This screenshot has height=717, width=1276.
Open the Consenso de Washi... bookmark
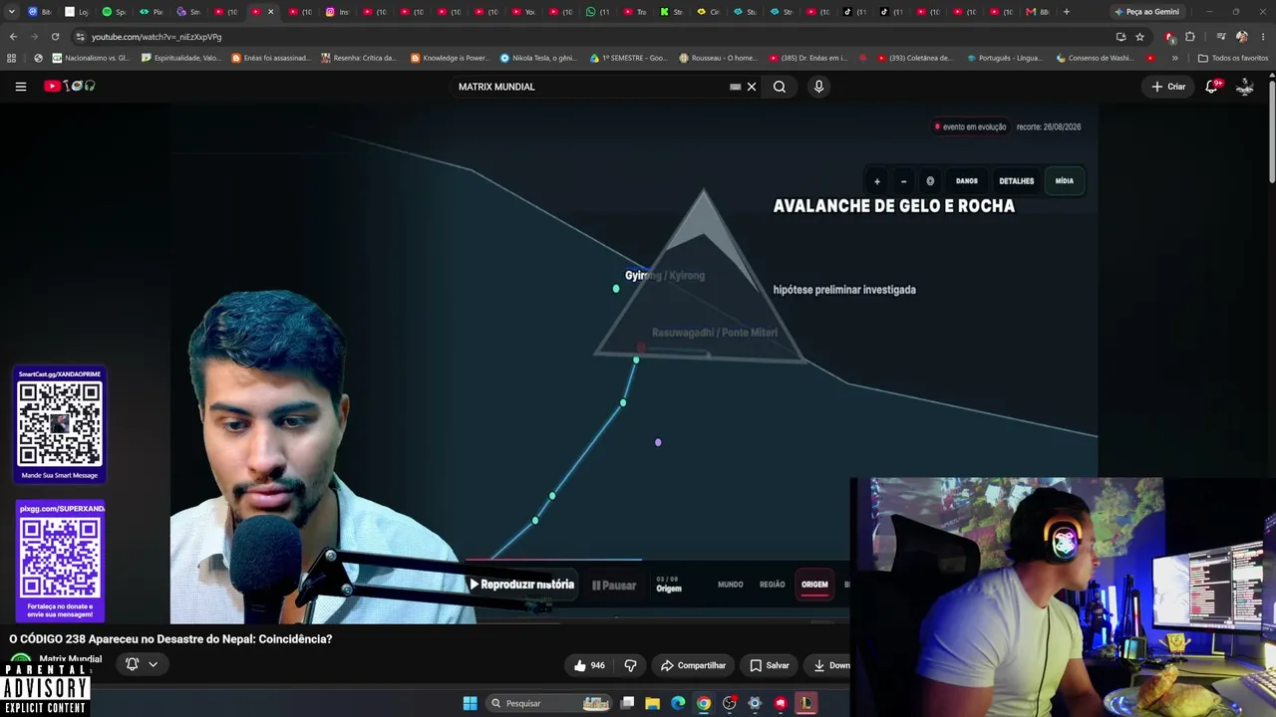(x=1096, y=58)
